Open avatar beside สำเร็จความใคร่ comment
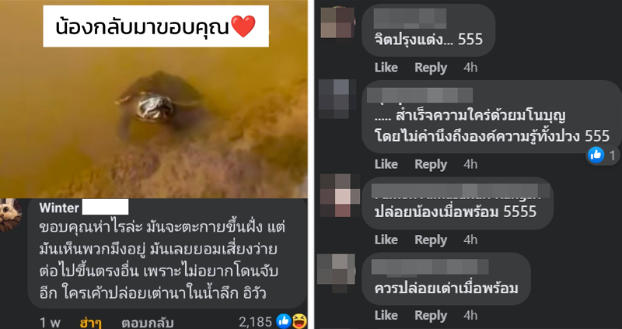The width and height of the screenshot is (622, 329). [337, 99]
